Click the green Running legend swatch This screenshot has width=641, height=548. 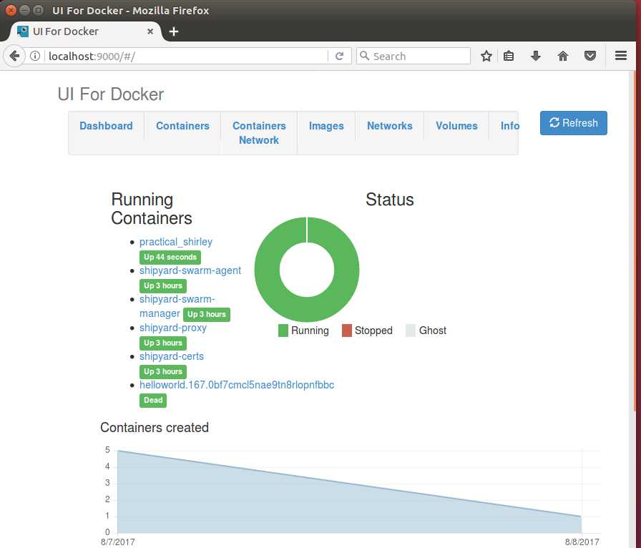tap(283, 331)
